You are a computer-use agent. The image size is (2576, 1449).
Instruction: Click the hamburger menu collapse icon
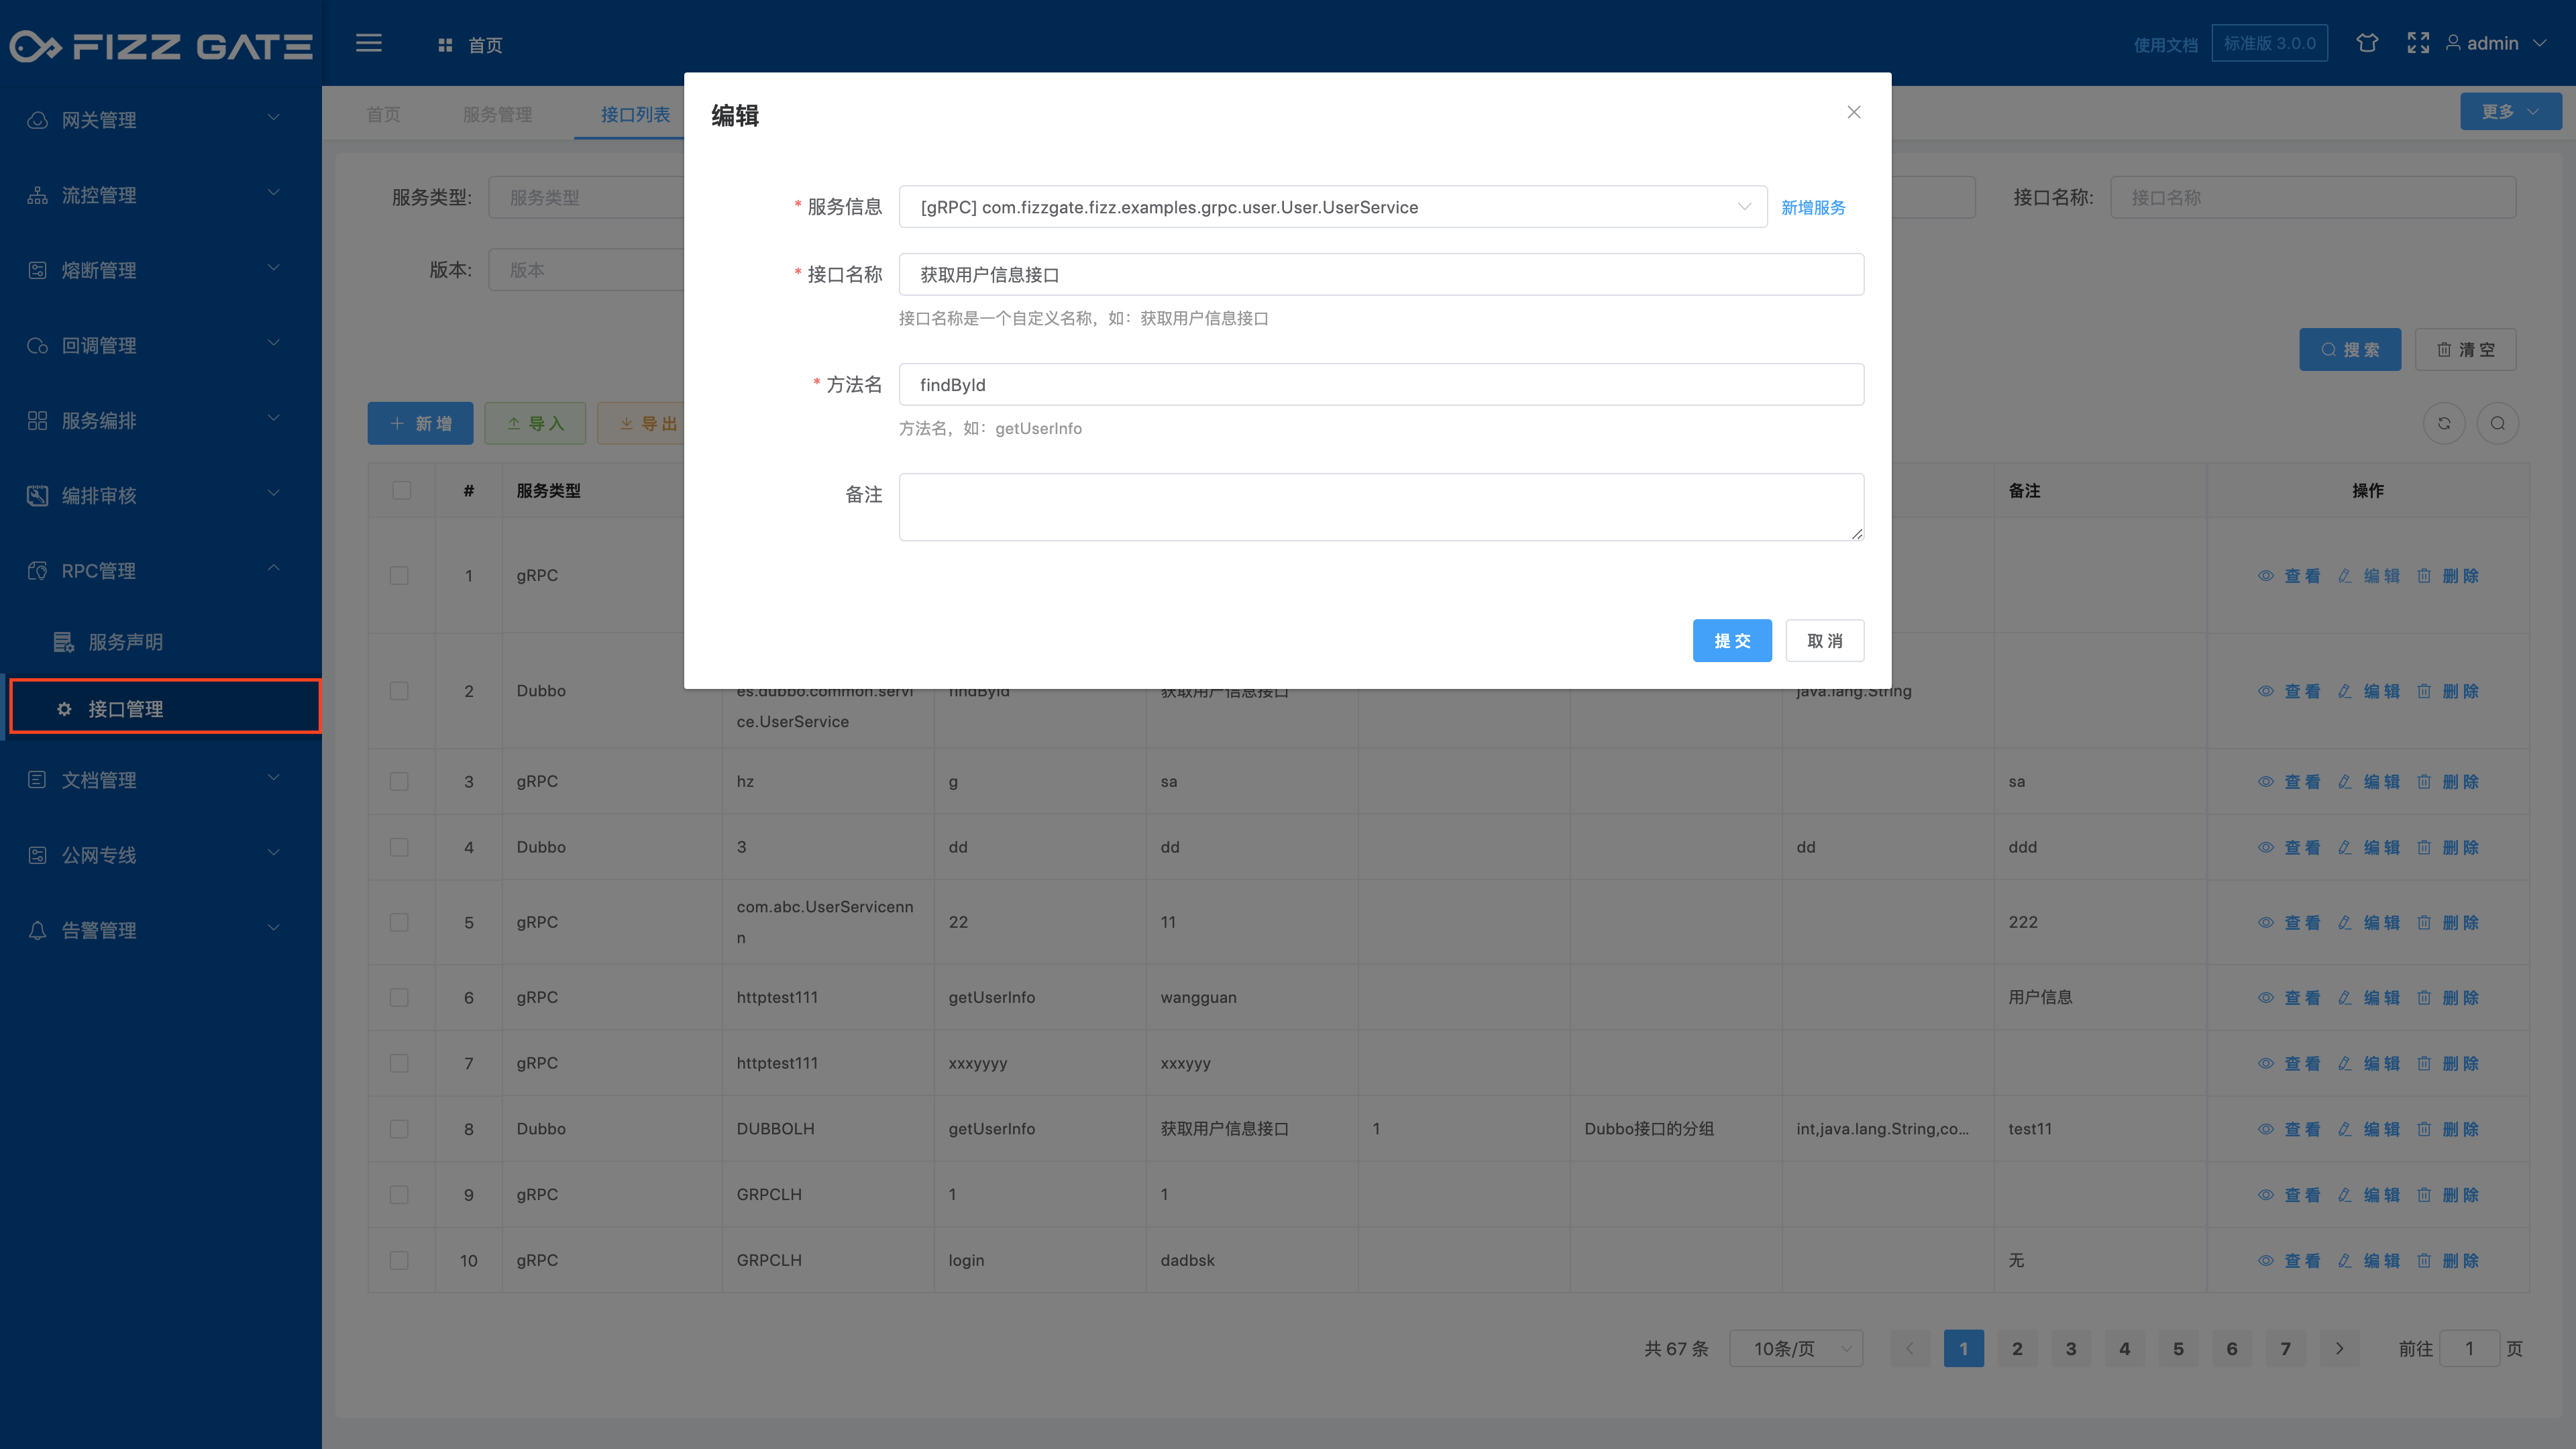tap(368, 43)
